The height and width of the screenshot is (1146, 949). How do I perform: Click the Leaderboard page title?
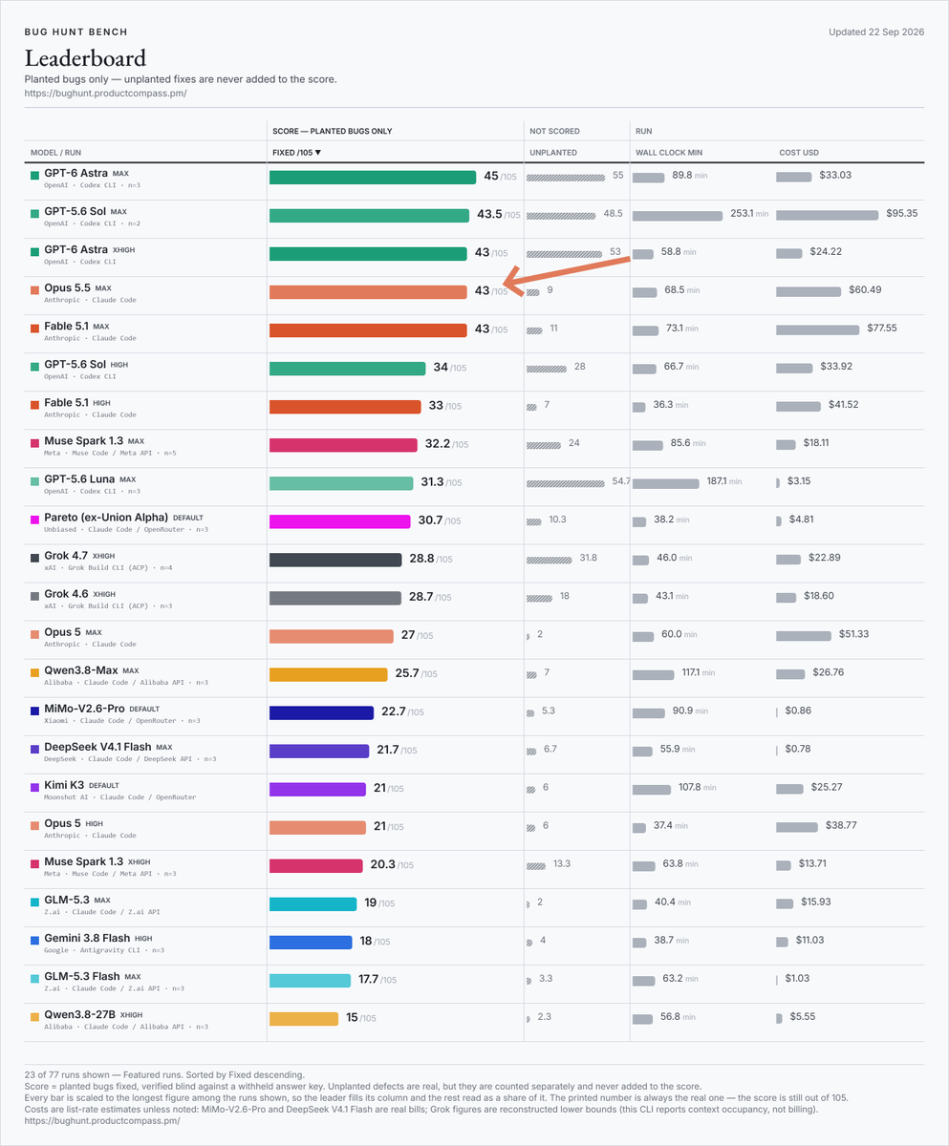86,58
